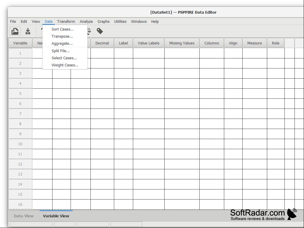Open the Windows menu

click(x=139, y=22)
